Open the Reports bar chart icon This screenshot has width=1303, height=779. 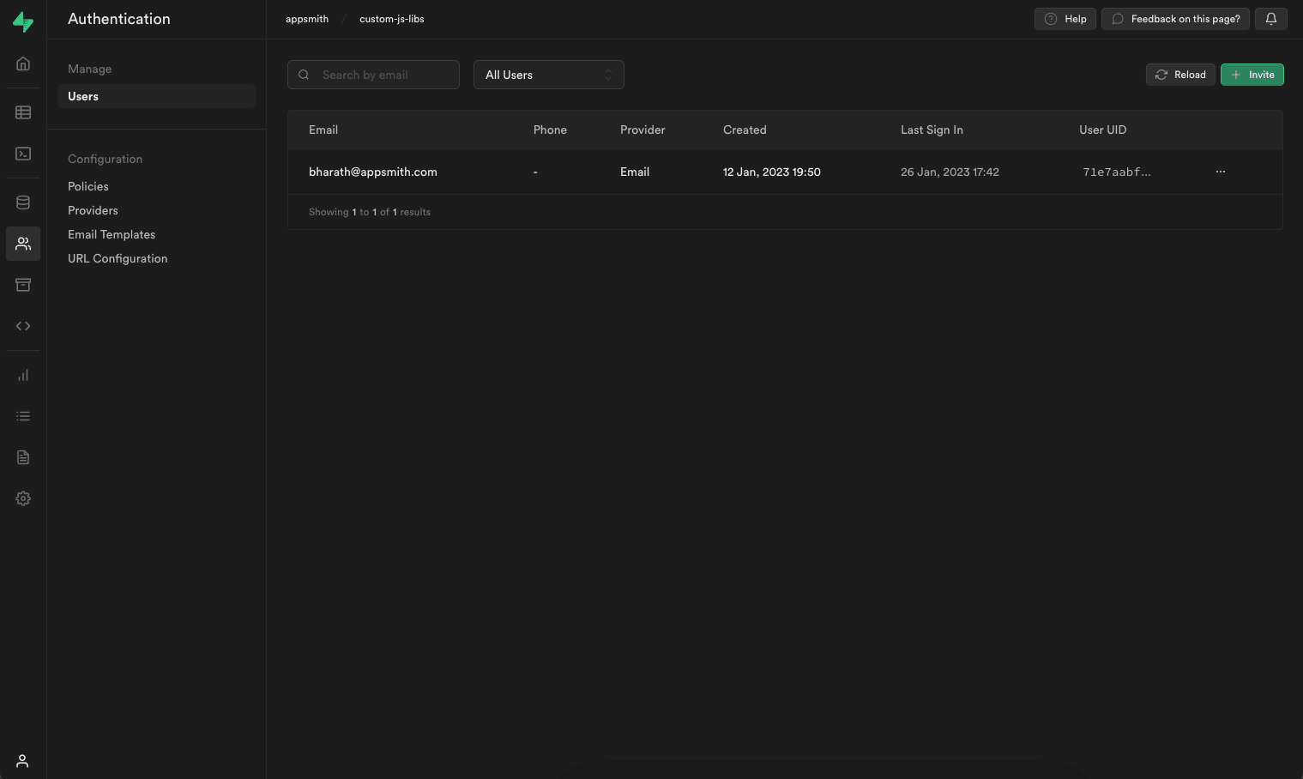[23, 375]
